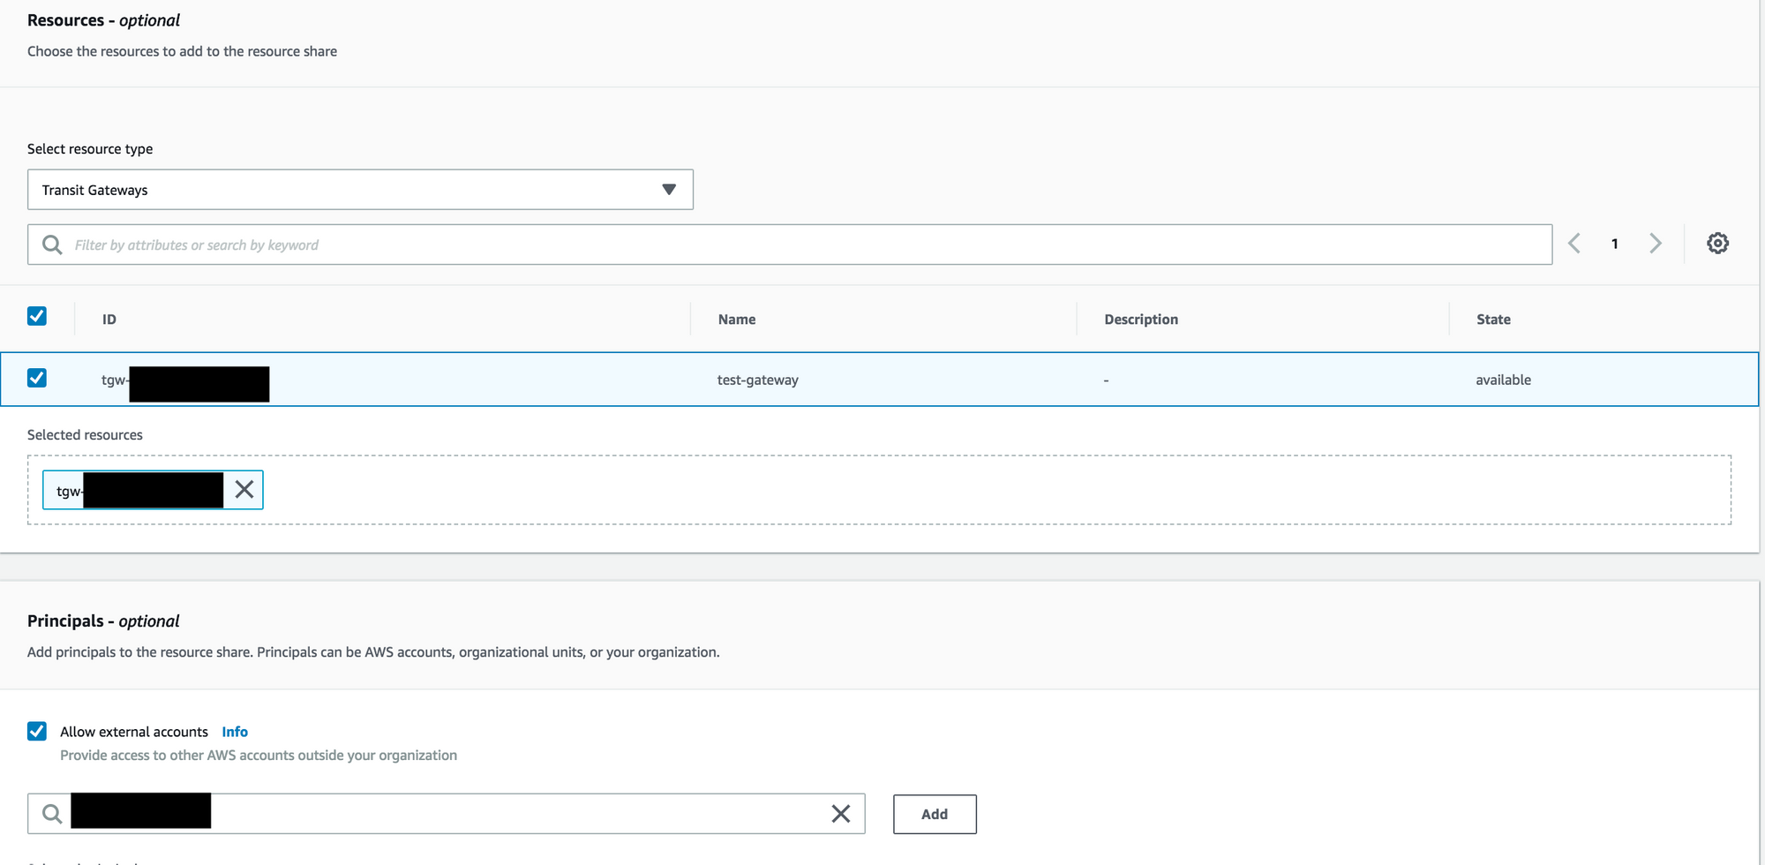The image size is (1765, 865).
Task: Select the test-gateway name cell
Action: point(758,380)
